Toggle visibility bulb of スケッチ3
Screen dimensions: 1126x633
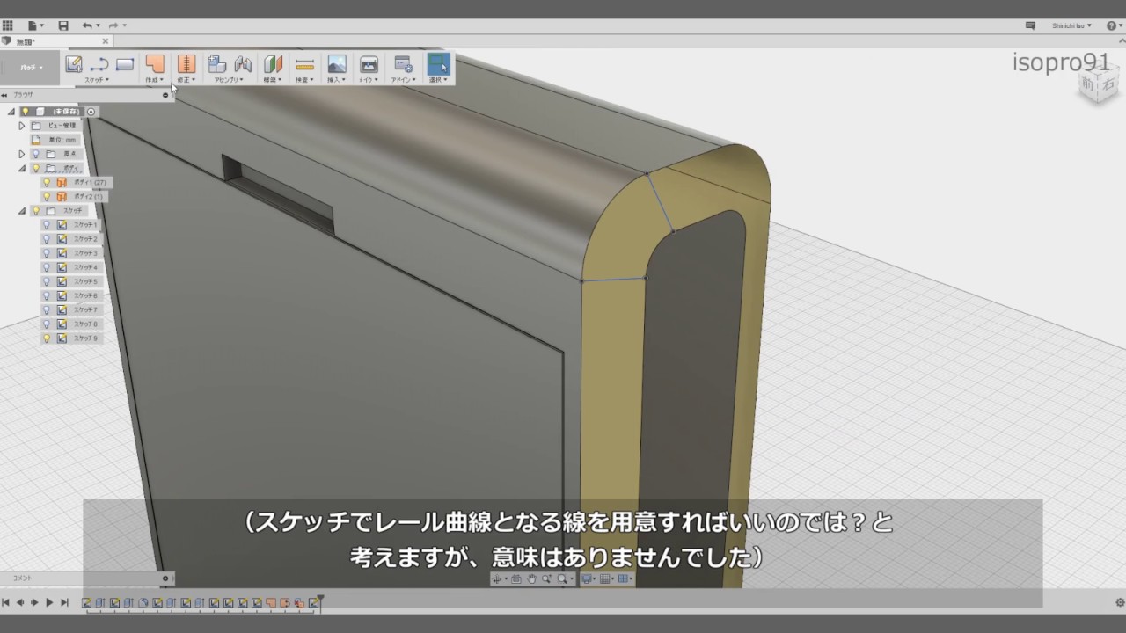[x=47, y=253]
